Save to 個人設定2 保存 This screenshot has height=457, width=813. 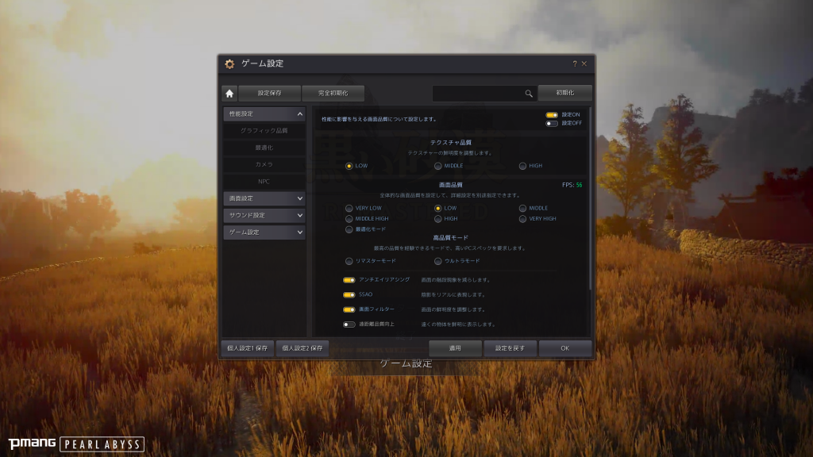coord(302,348)
